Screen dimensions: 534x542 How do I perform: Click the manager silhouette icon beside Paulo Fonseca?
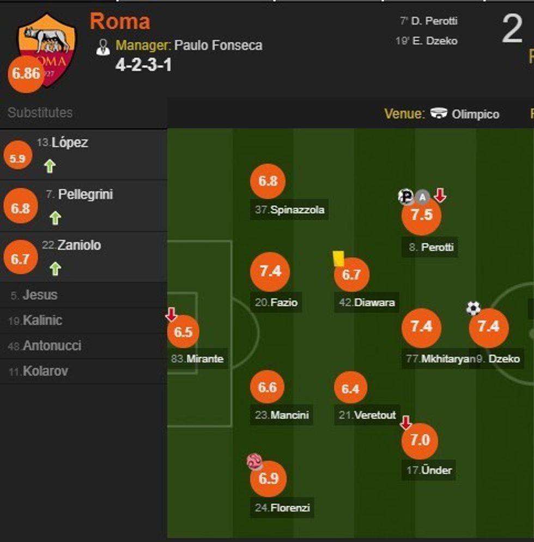104,46
